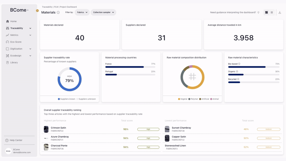Click the Recycled info icon
Viewport: 286px width, 161px height.
point(238,79)
